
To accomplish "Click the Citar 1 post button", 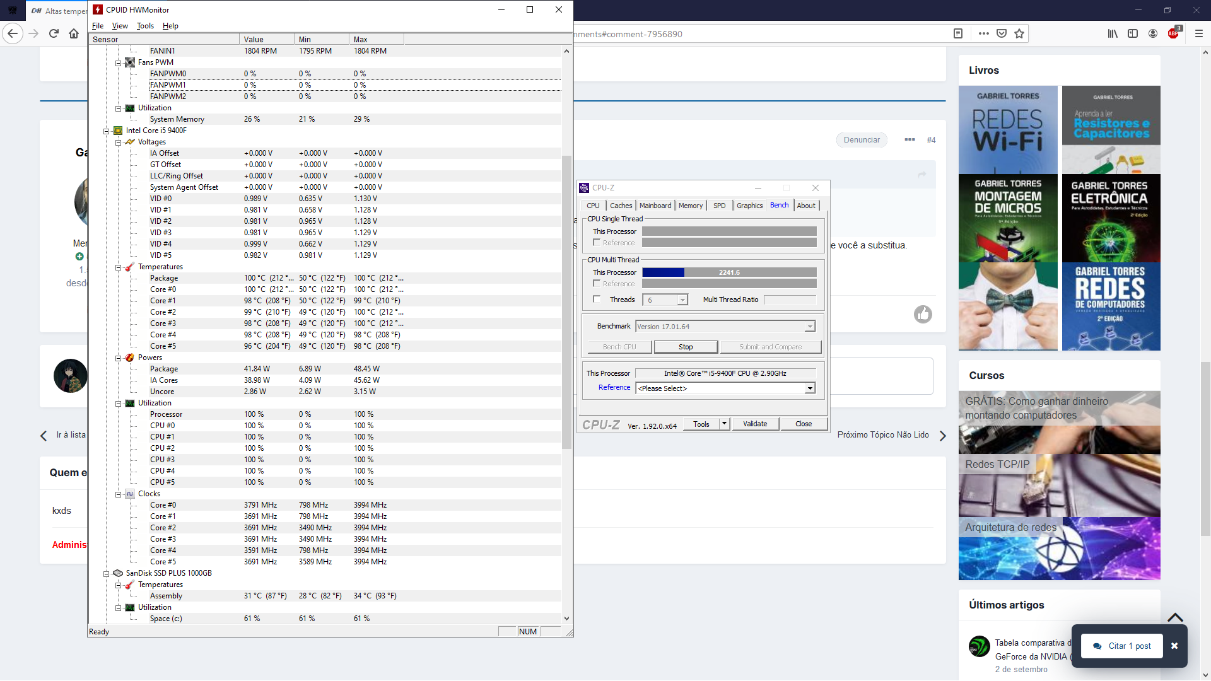I will coord(1121,646).
